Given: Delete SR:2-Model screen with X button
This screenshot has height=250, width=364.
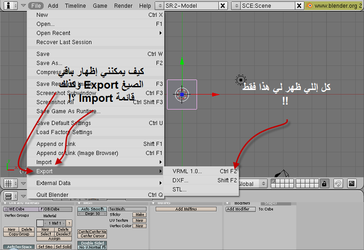Looking at the screenshot, I should coord(222,5).
